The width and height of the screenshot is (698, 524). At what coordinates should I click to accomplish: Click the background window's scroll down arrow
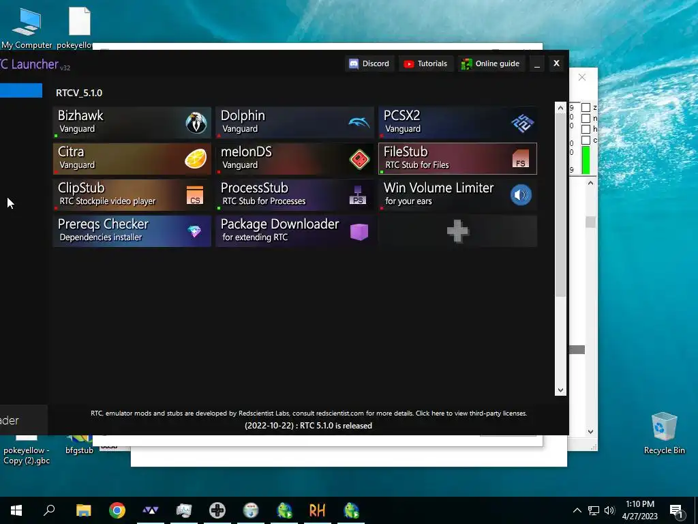click(x=590, y=431)
